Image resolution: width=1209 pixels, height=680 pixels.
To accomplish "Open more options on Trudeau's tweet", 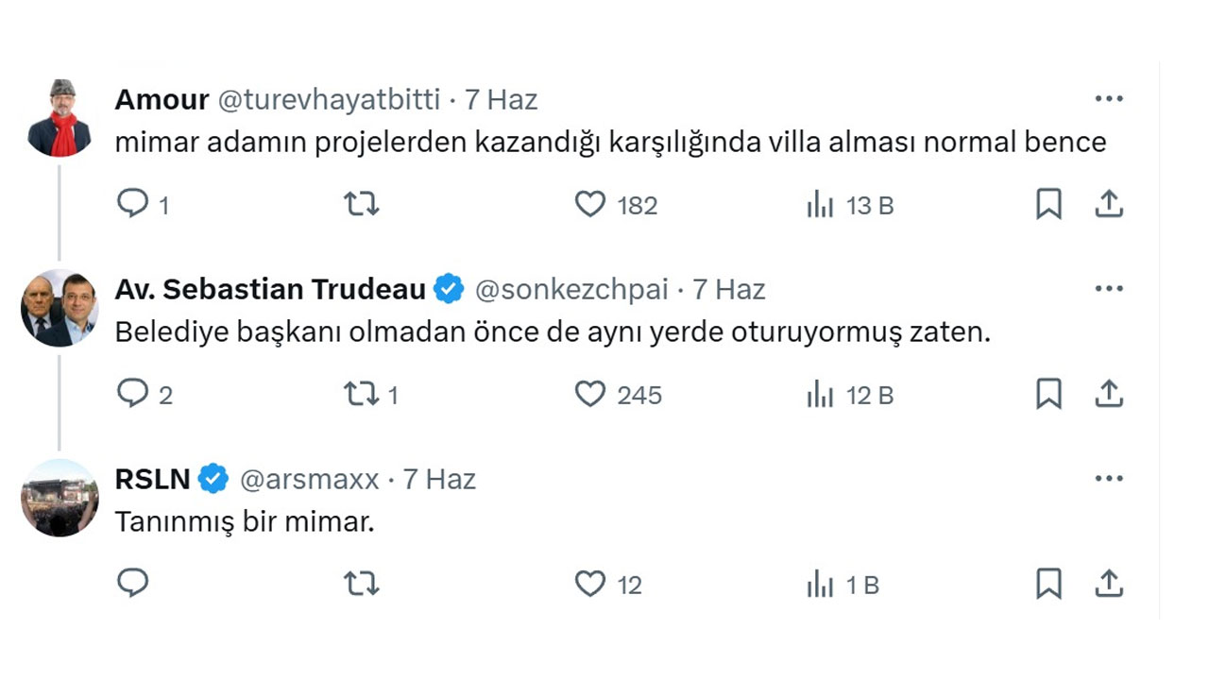I will [1109, 288].
